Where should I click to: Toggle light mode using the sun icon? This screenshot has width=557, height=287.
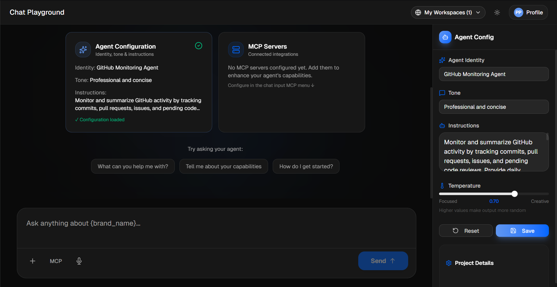497,12
